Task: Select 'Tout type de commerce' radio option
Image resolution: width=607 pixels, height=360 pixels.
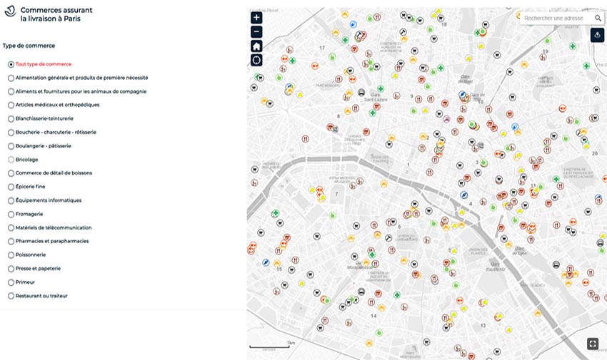Action: (11, 64)
